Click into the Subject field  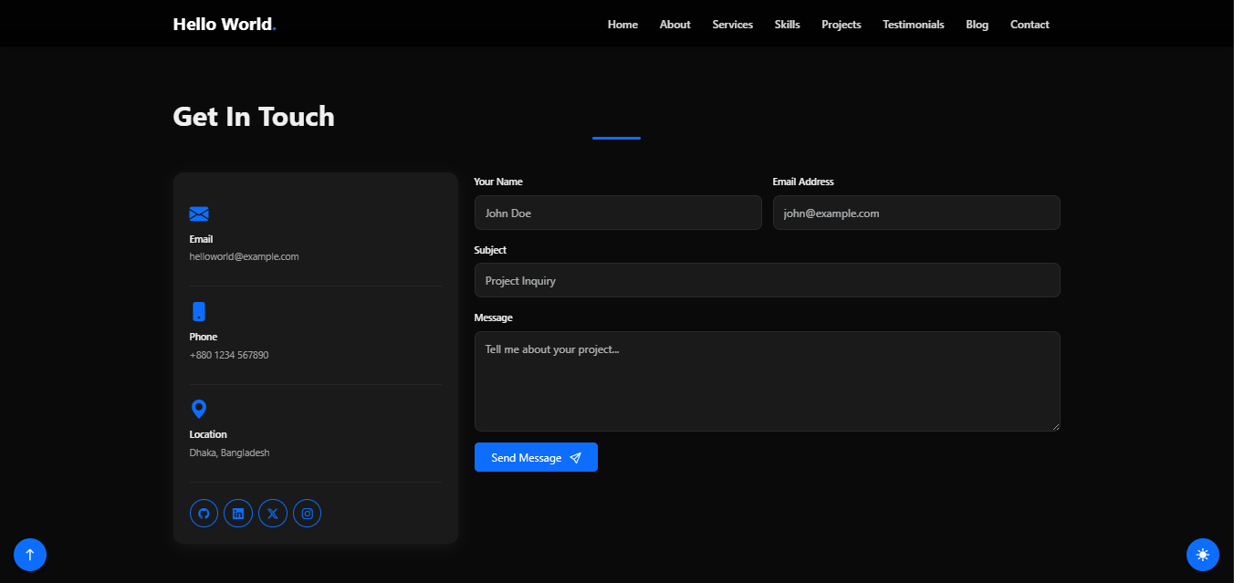pyautogui.click(x=768, y=280)
